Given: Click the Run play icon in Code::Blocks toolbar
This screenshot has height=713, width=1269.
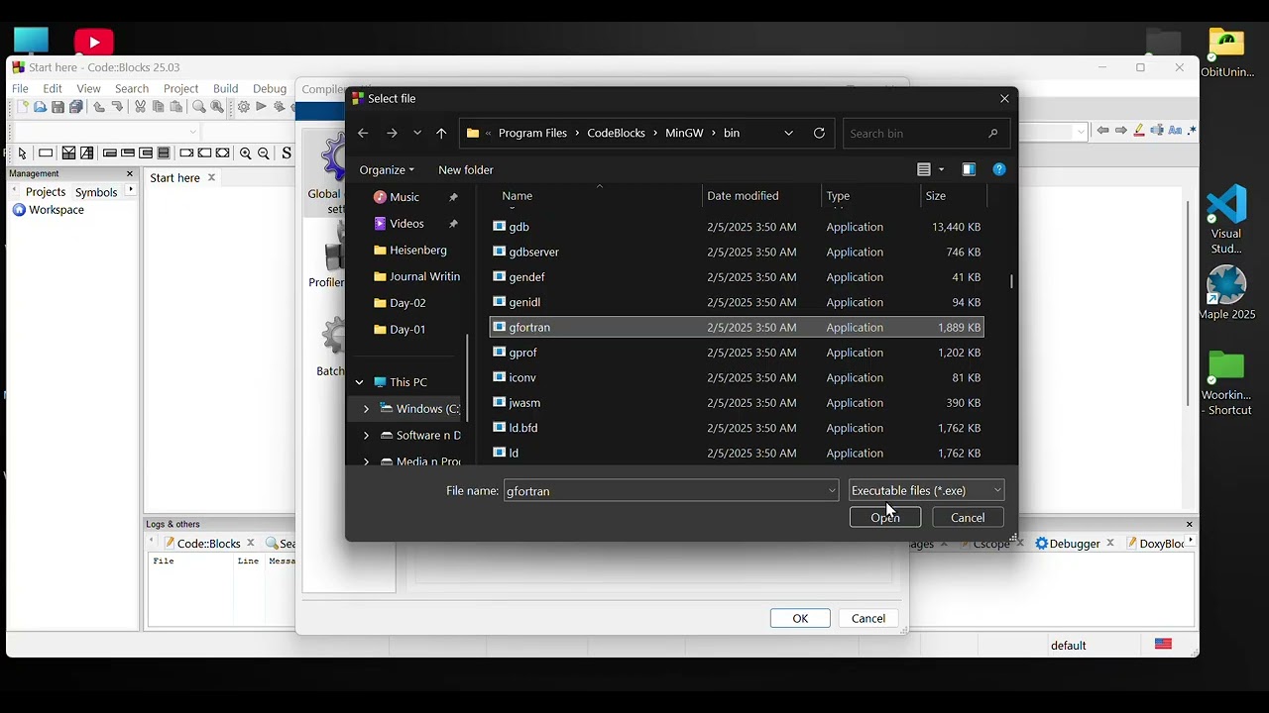Looking at the screenshot, I should pos(261,107).
